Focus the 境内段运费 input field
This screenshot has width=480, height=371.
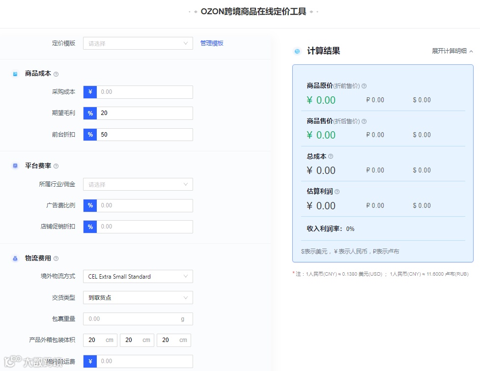pyautogui.click(x=145, y=362)
